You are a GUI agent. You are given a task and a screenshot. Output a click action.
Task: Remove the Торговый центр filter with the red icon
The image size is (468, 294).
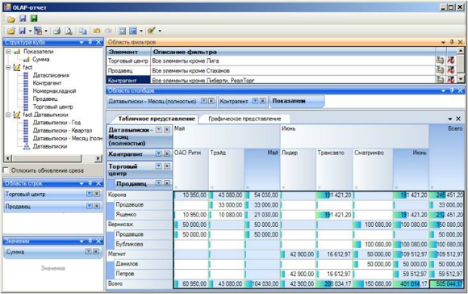tap(451, 61)
